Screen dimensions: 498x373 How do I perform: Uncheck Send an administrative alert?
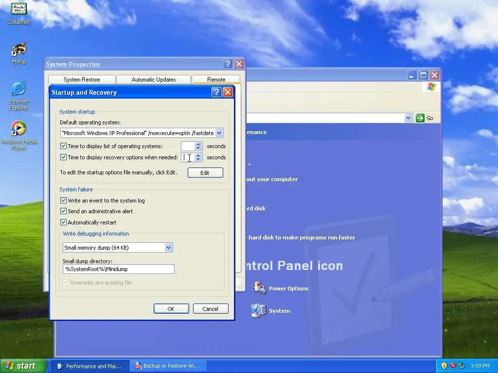(x=64, y=211)
